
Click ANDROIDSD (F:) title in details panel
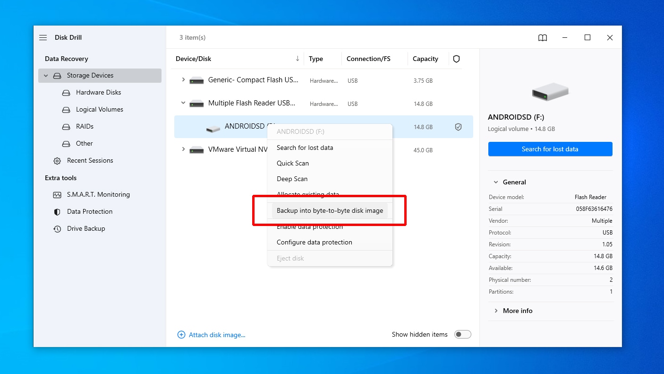[516, 117]
